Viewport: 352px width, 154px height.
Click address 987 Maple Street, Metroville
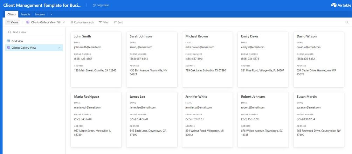coord(92,133)
